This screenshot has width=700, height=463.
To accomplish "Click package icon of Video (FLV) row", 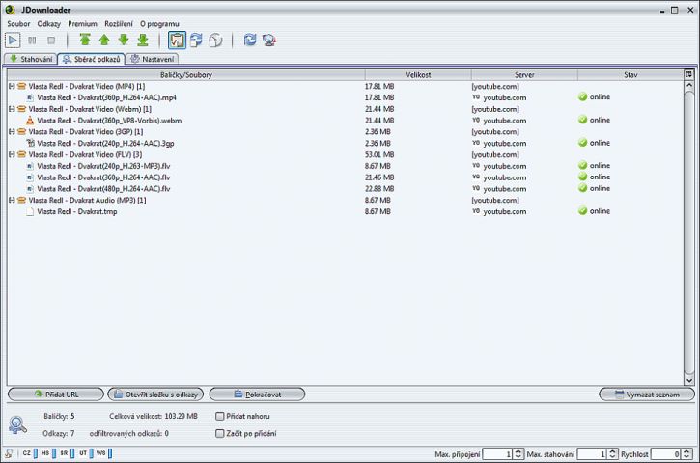I will click(21, 154).
